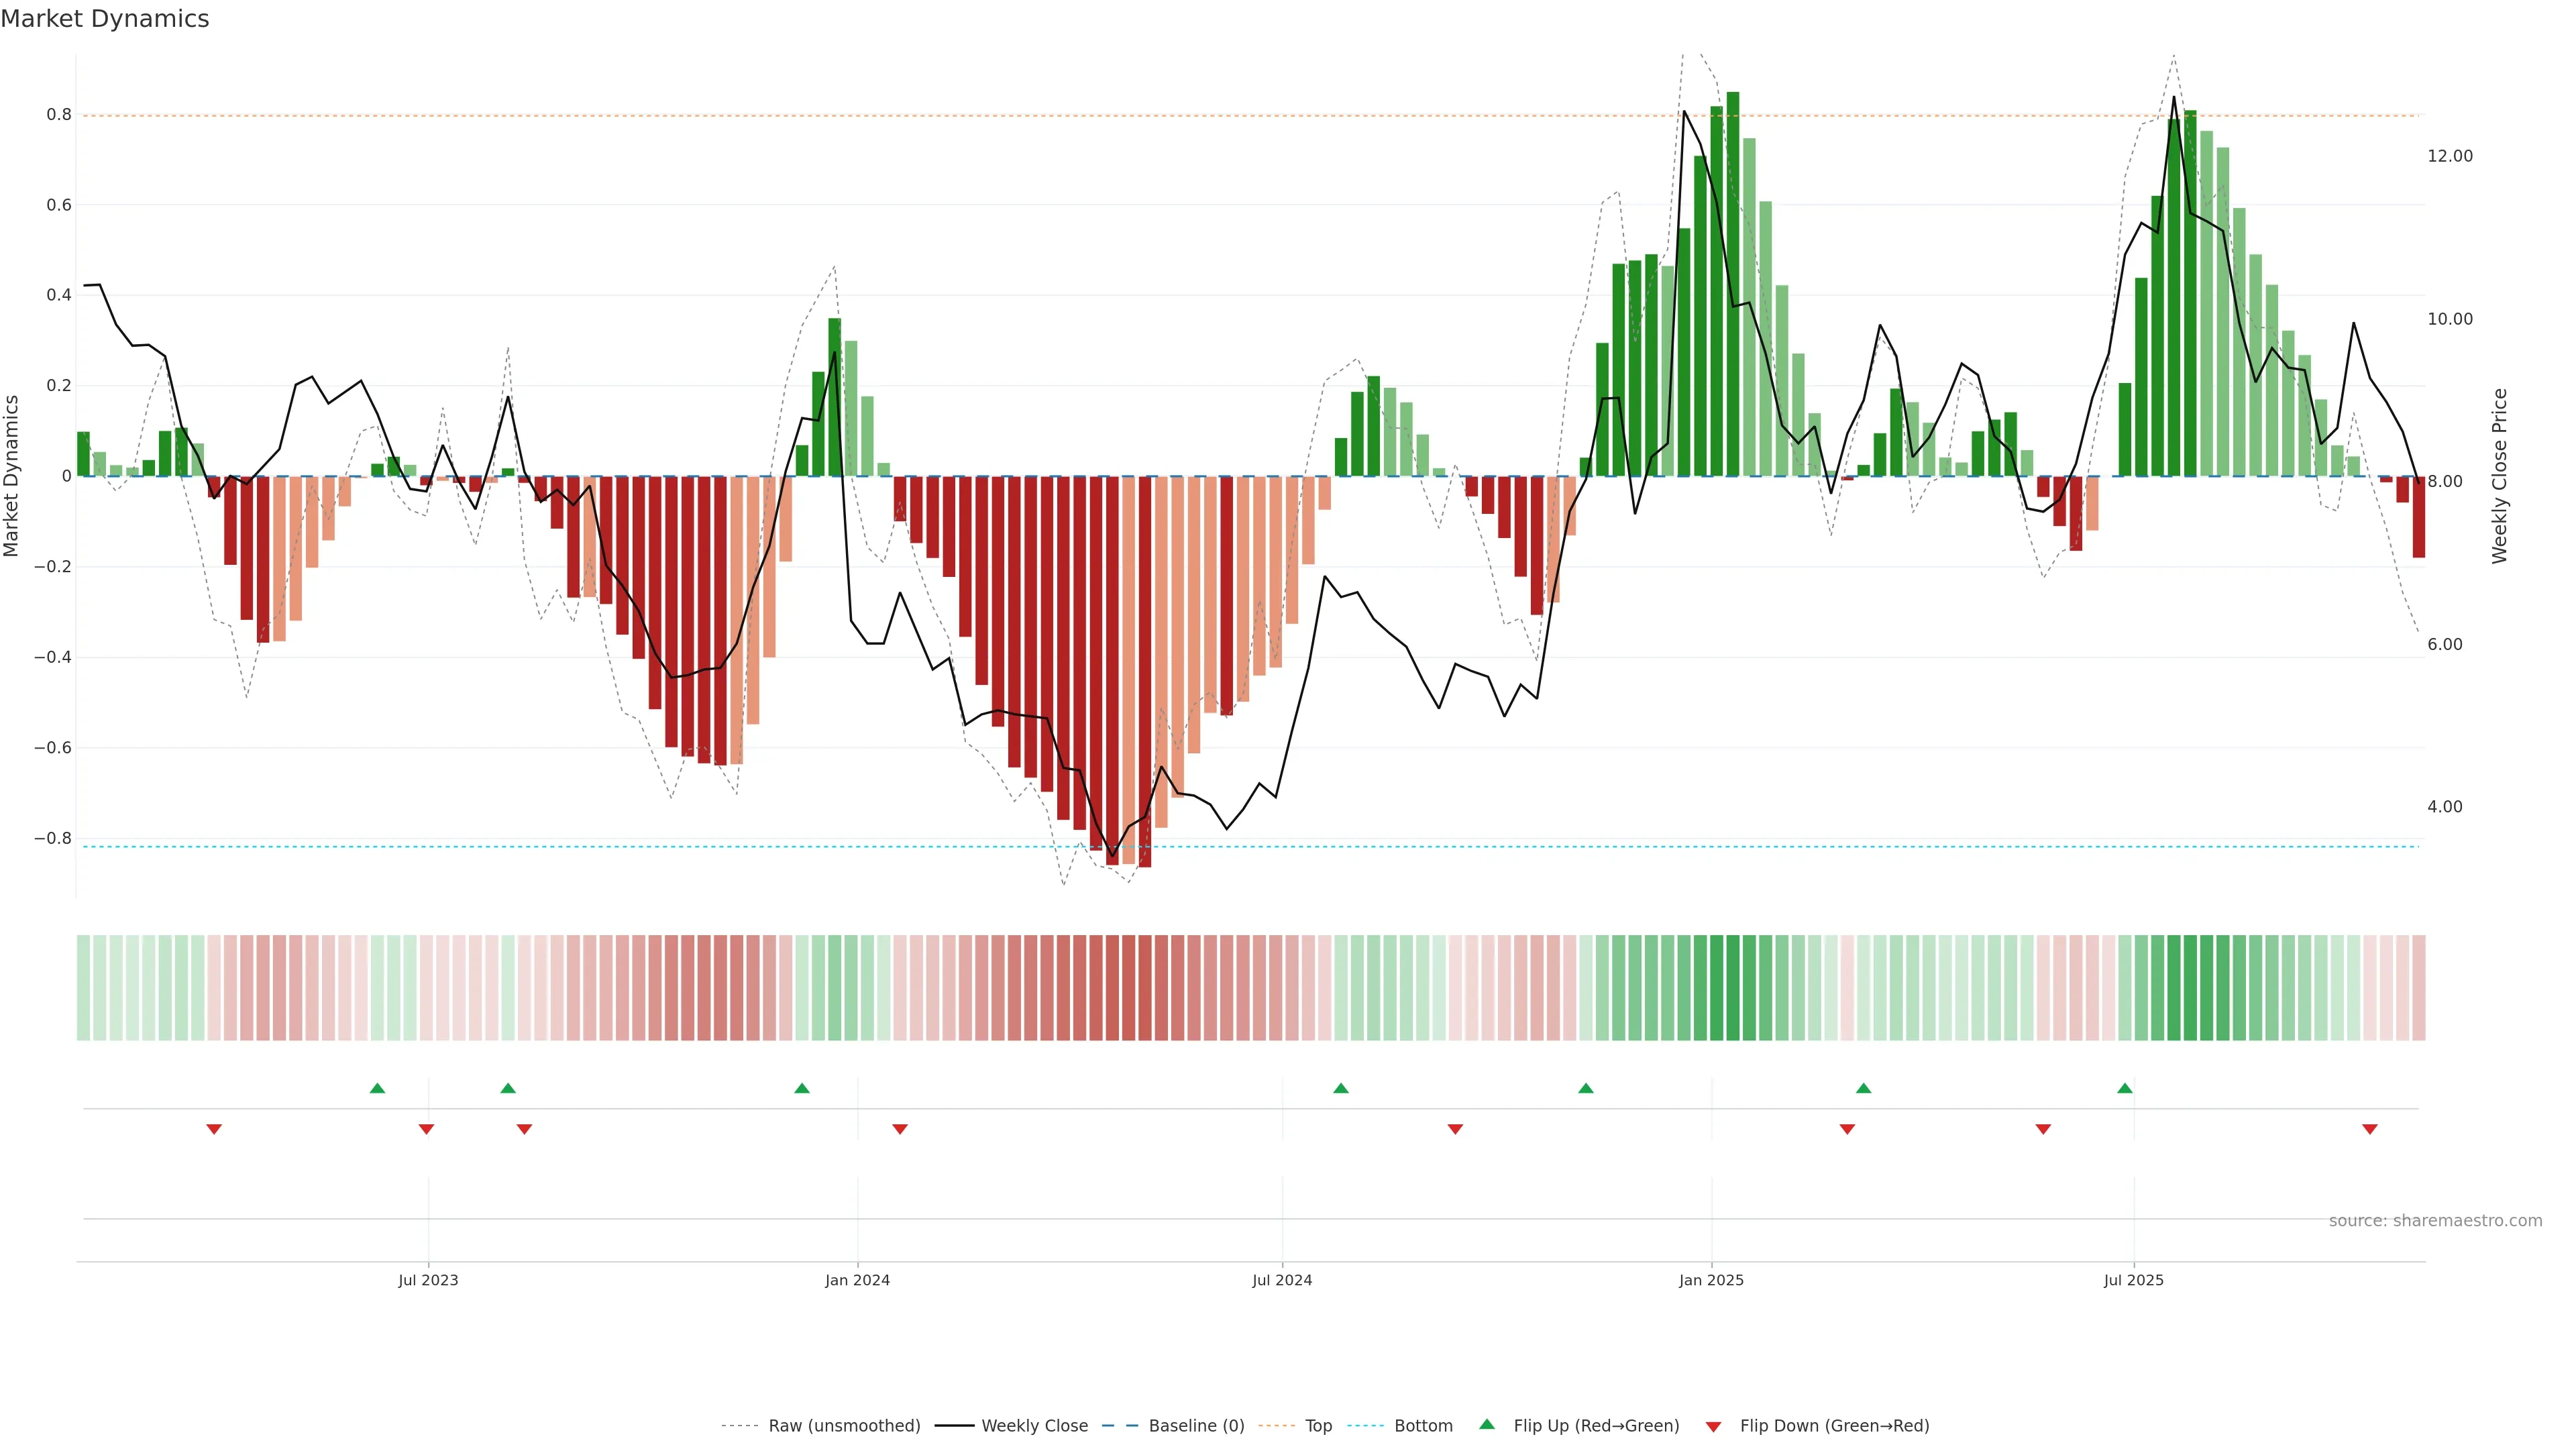Image resolution: width=2576 pixels, height=1449 pixels.
Task: Click the last green flip-up marker near Jul 2025
Action: pyautogui.click(x=2125, y=1088)
